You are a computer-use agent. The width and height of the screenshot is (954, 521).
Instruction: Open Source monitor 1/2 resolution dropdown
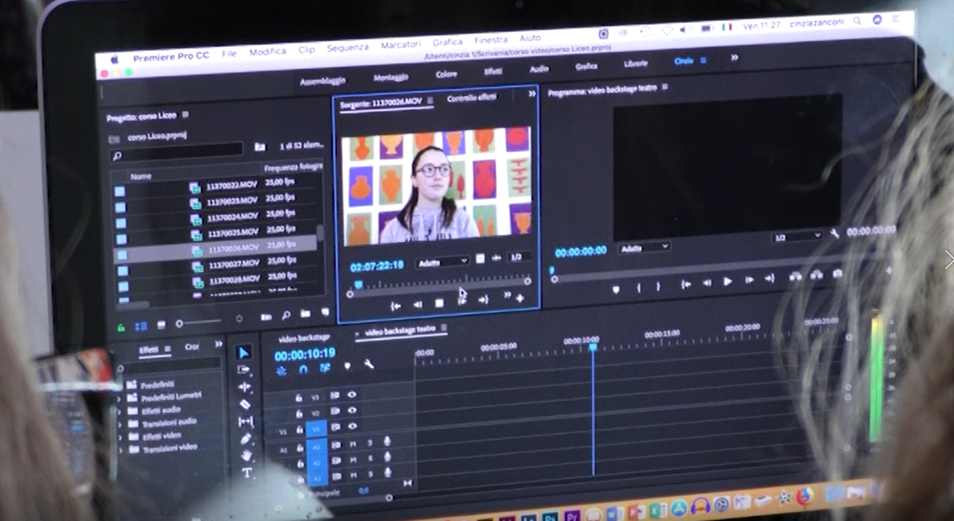[x=519, y=256]
